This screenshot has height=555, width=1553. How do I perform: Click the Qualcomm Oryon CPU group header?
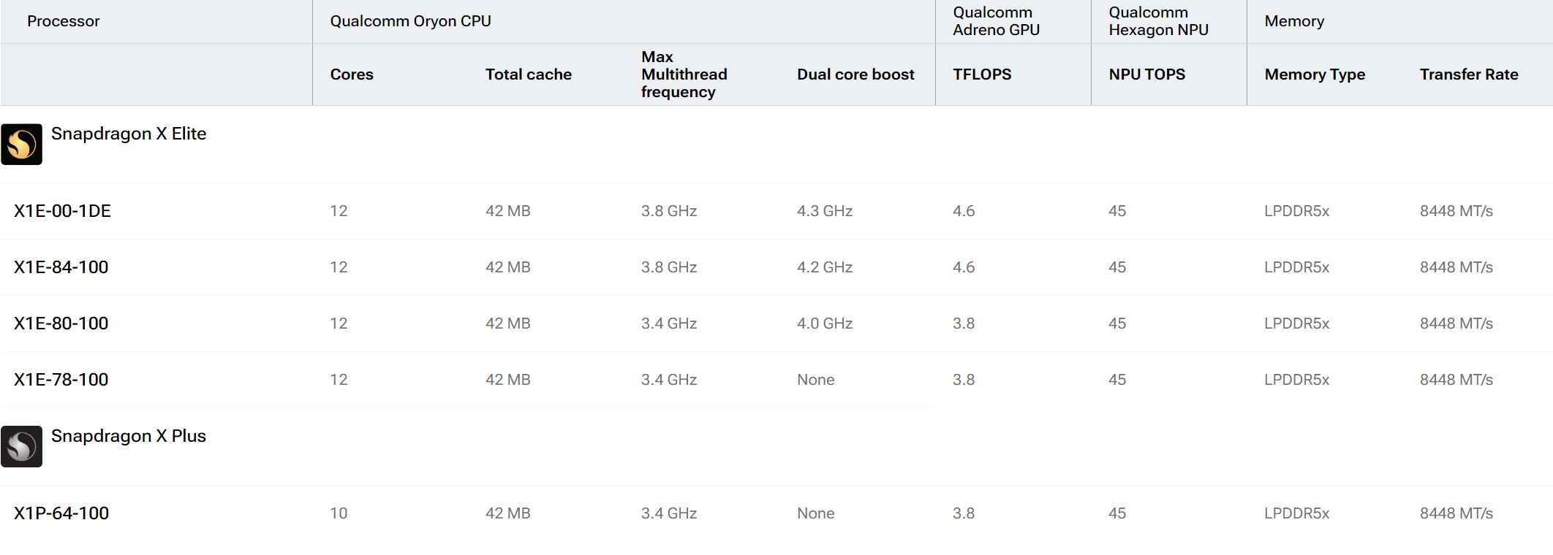tap(410, 21)
